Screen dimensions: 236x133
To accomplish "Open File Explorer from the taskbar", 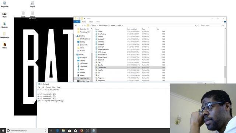I will tap(63, 130).
